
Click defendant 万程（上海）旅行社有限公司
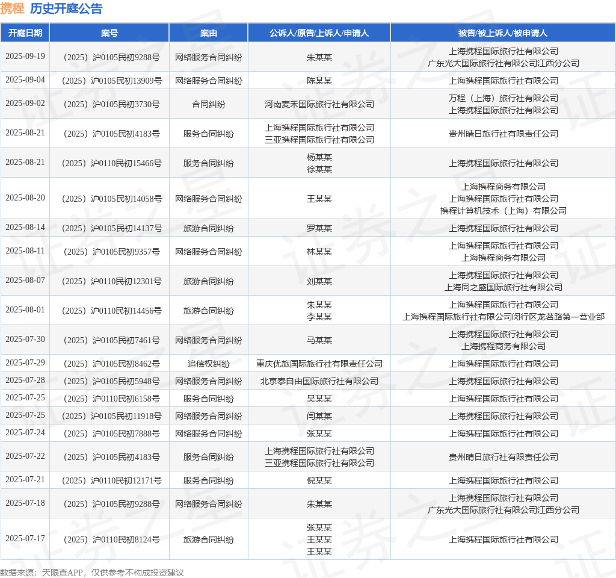point(504,98)
